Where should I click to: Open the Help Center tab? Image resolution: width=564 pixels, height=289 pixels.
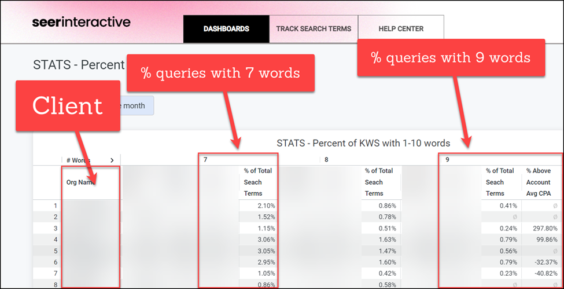tap(401, 29)
